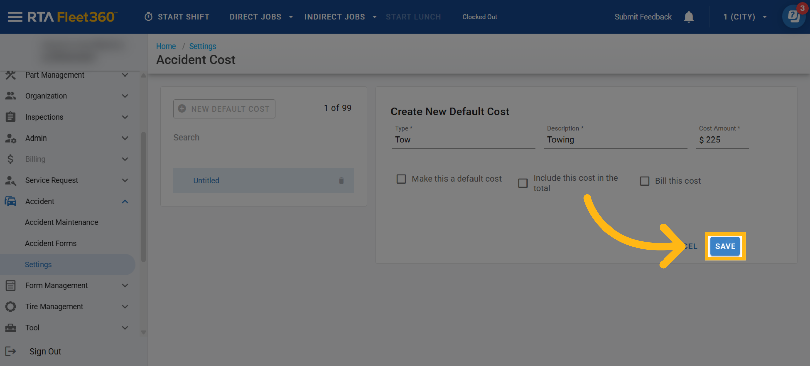The width and height of the screenshot is (810, 366).
Task: Click the Save button
Action: [x=725, y=246]
